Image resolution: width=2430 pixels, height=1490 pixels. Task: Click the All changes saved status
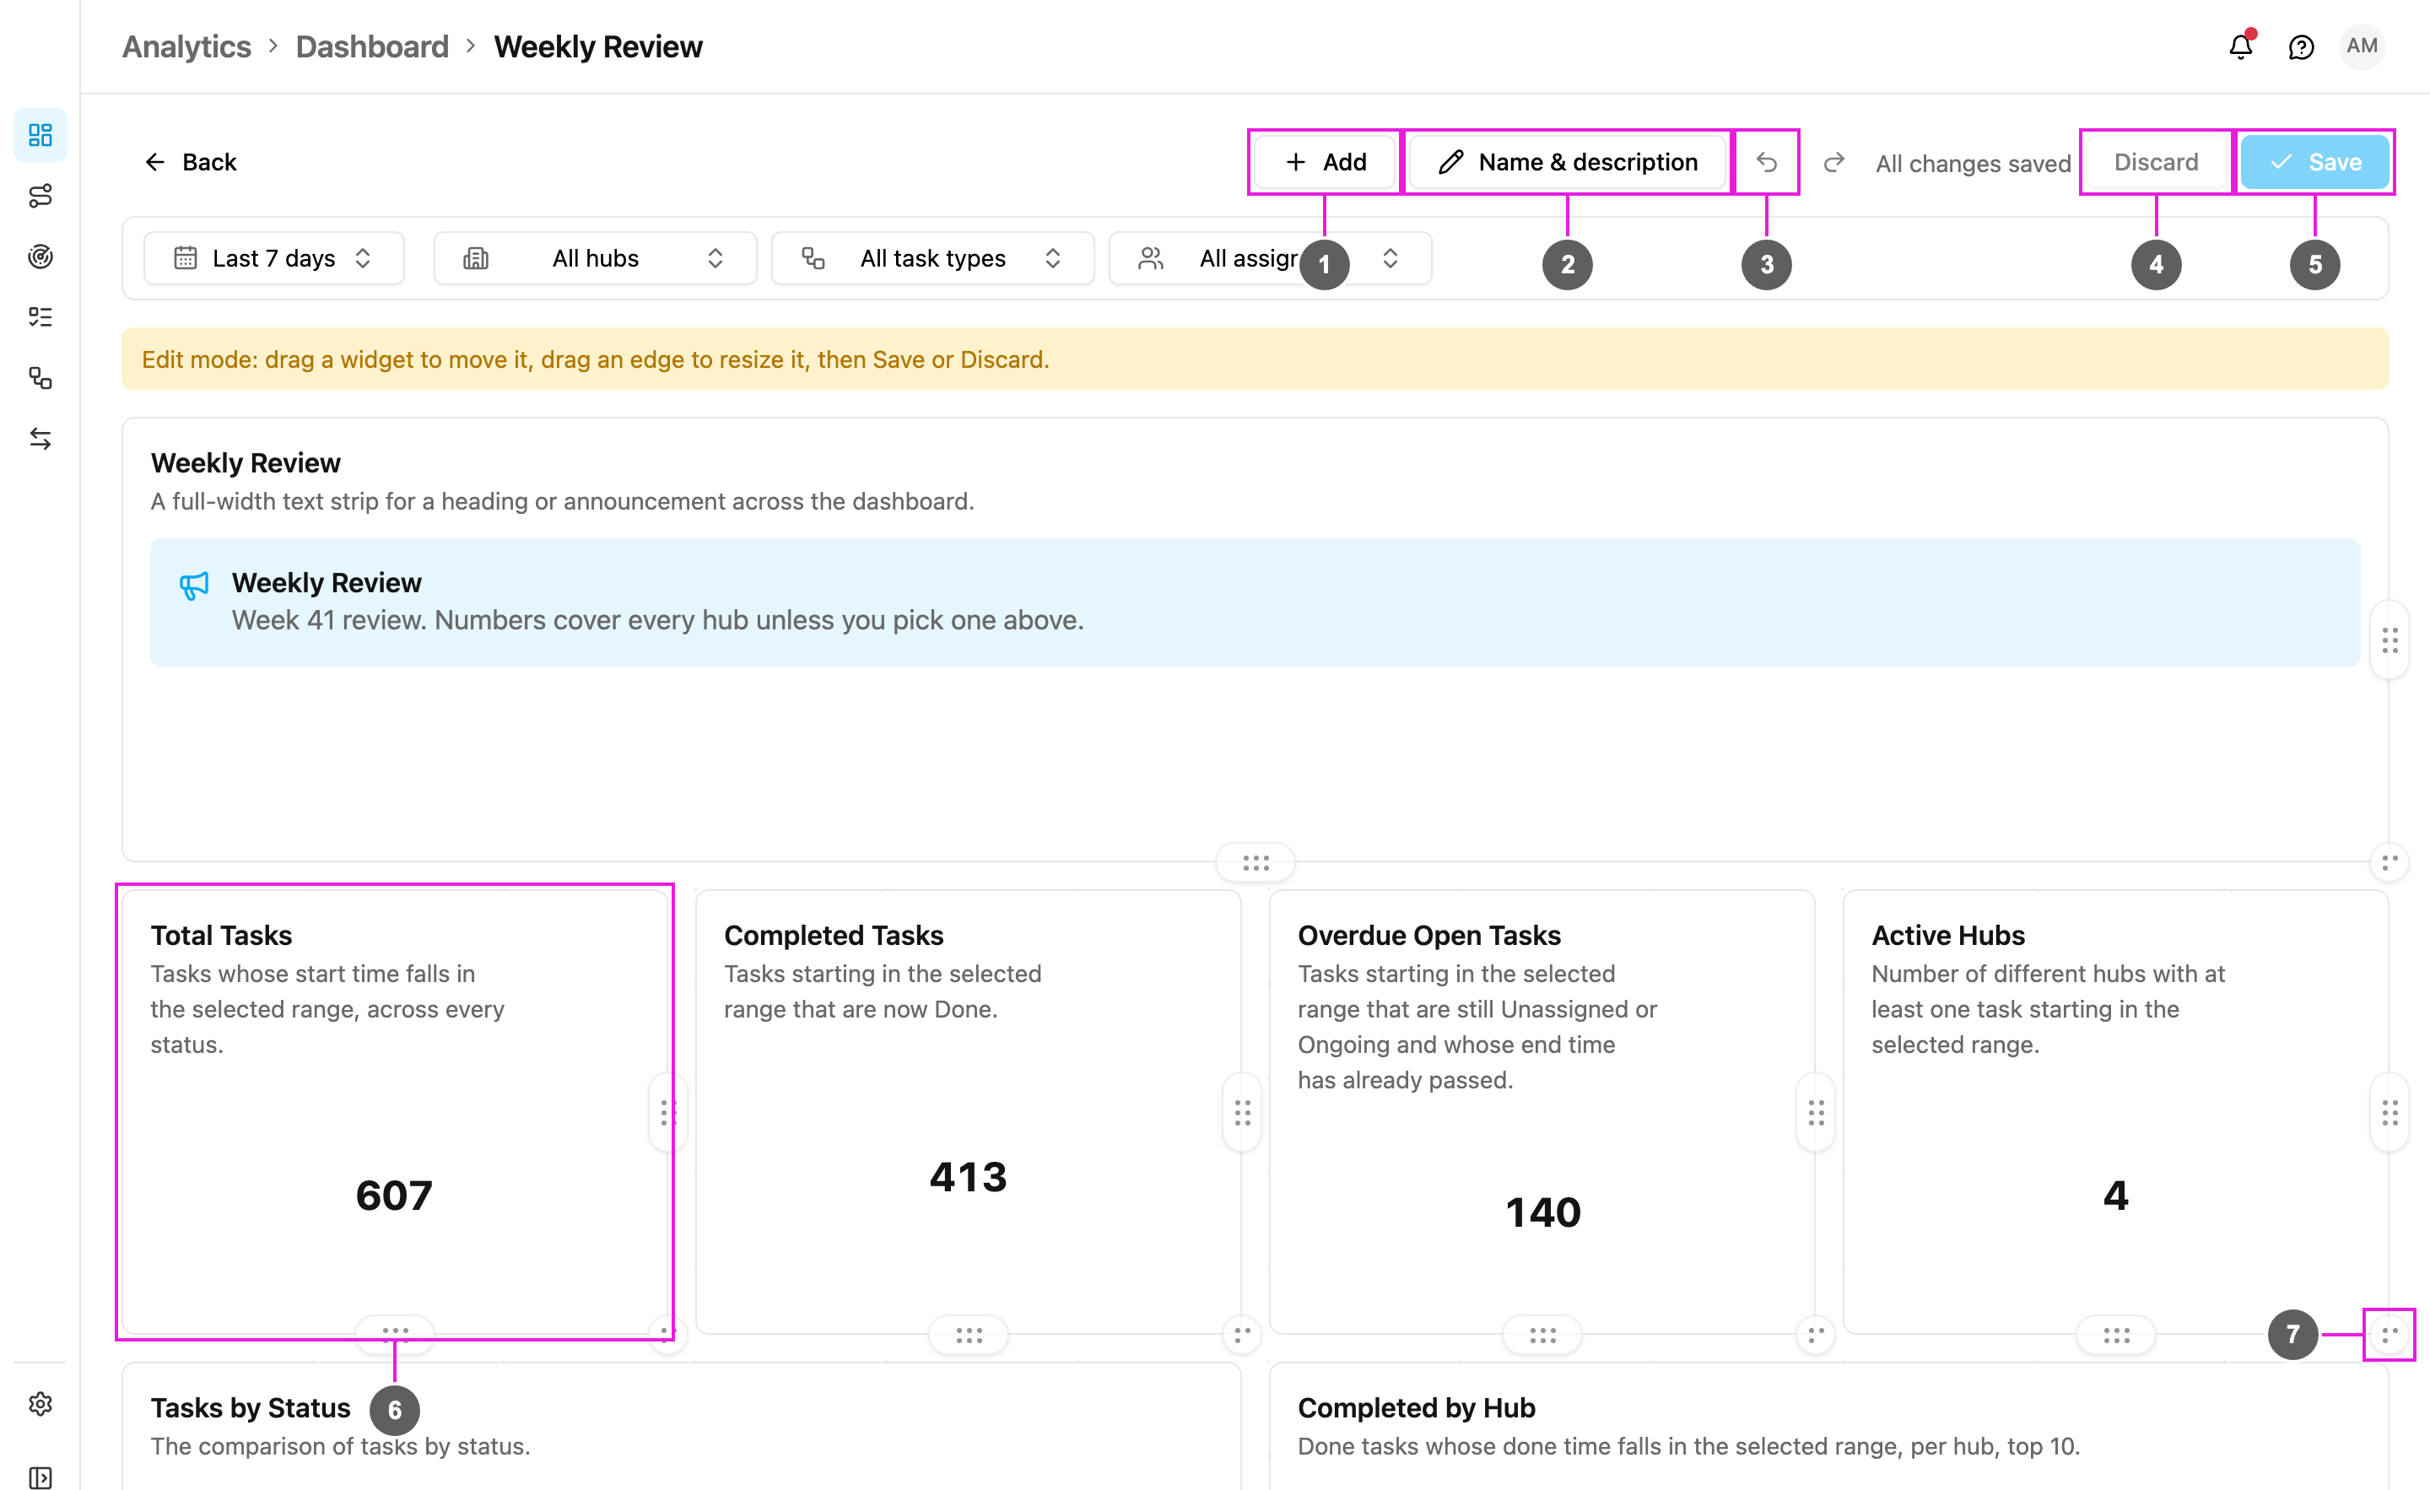pyautogui.click(x=1973, y=164)
